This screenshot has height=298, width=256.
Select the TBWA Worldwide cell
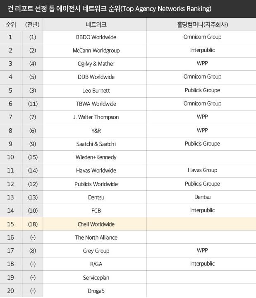[96, 104]
